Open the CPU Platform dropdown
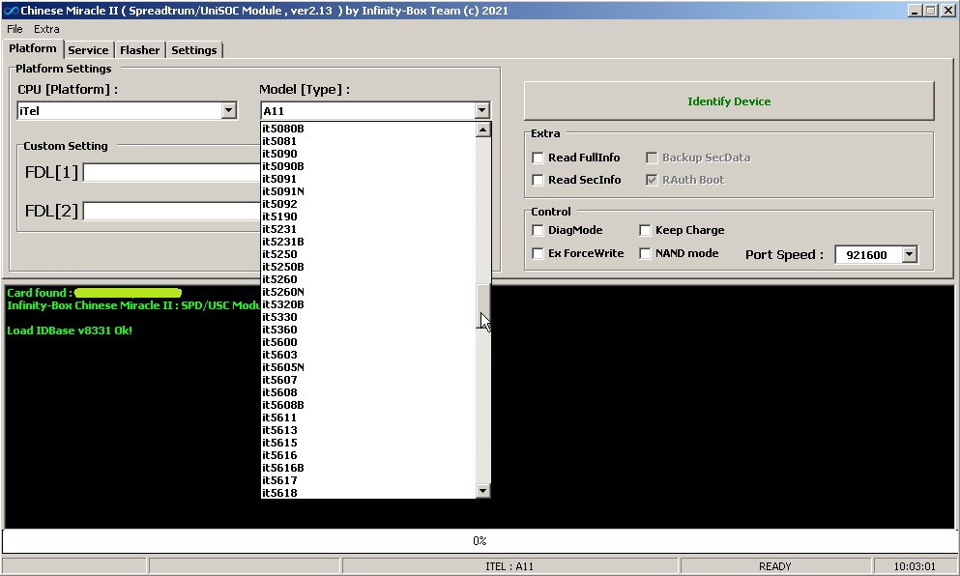Viewport: 960px width, 576px height. click(228, 111)
